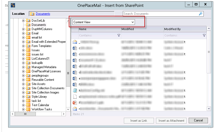Select the Style Library folder icon
Viewport: 224px width, 132px height.
point(28,97)
